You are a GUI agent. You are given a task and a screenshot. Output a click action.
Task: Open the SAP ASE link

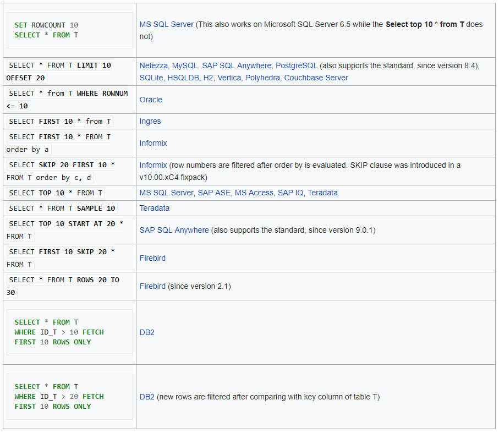[214, 193]
